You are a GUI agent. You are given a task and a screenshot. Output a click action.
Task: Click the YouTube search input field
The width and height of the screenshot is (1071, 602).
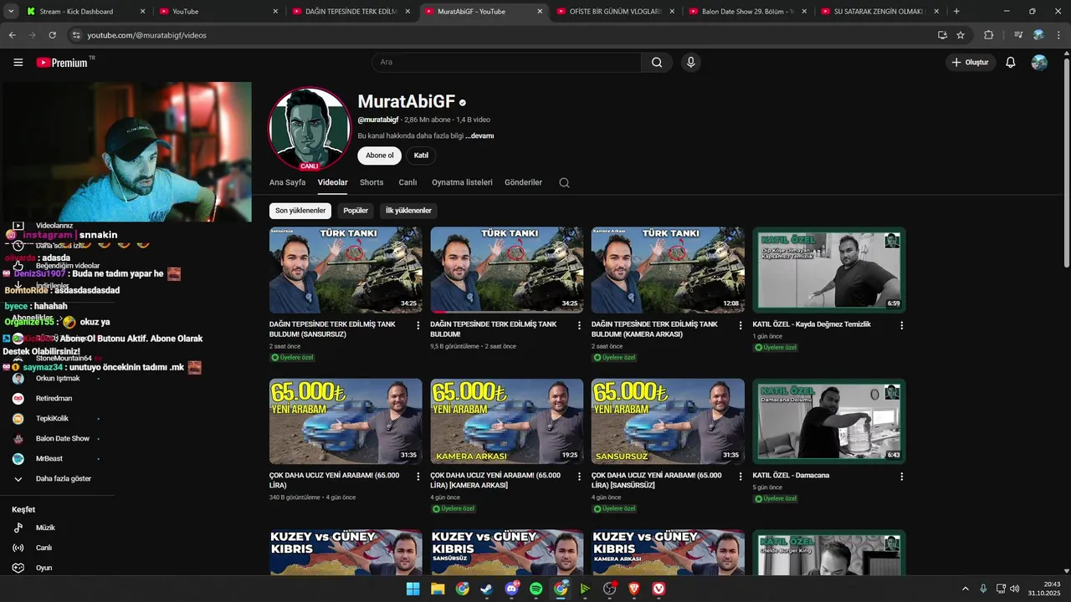pos(506,62)
